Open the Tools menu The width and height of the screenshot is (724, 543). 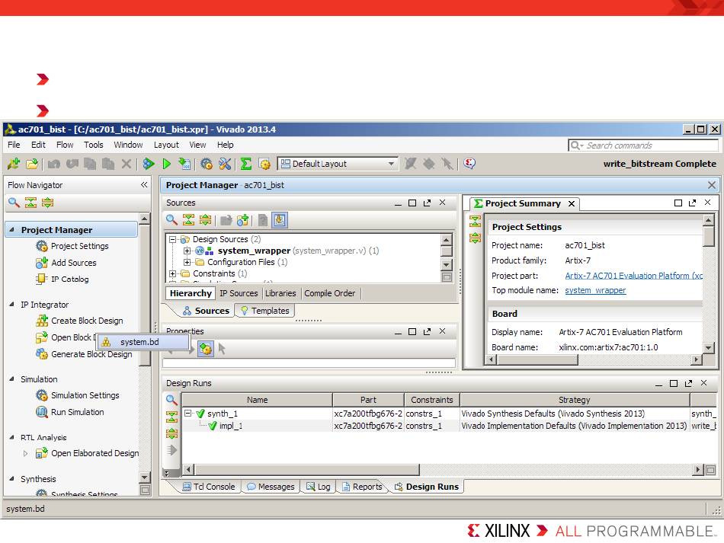click(93, 145)
